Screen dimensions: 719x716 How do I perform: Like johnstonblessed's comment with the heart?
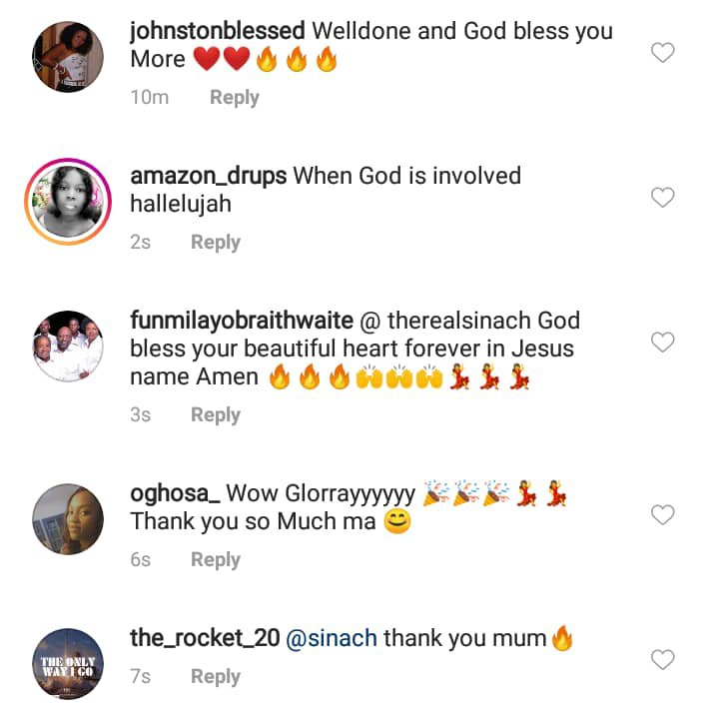point(663,53)
